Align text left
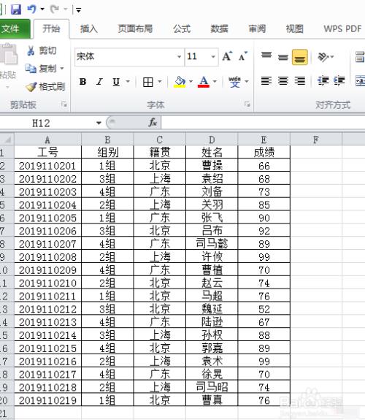The height and width of the screenshot is (420, 365). (x=266, y=80)
